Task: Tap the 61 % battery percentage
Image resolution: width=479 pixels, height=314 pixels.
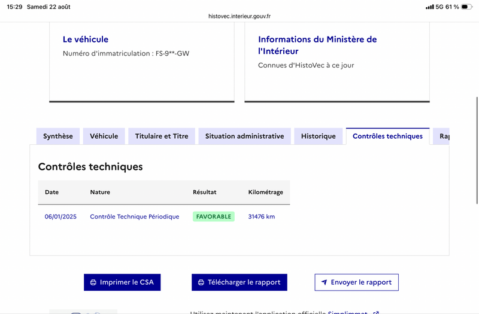Action: click(x=452, y=7)
